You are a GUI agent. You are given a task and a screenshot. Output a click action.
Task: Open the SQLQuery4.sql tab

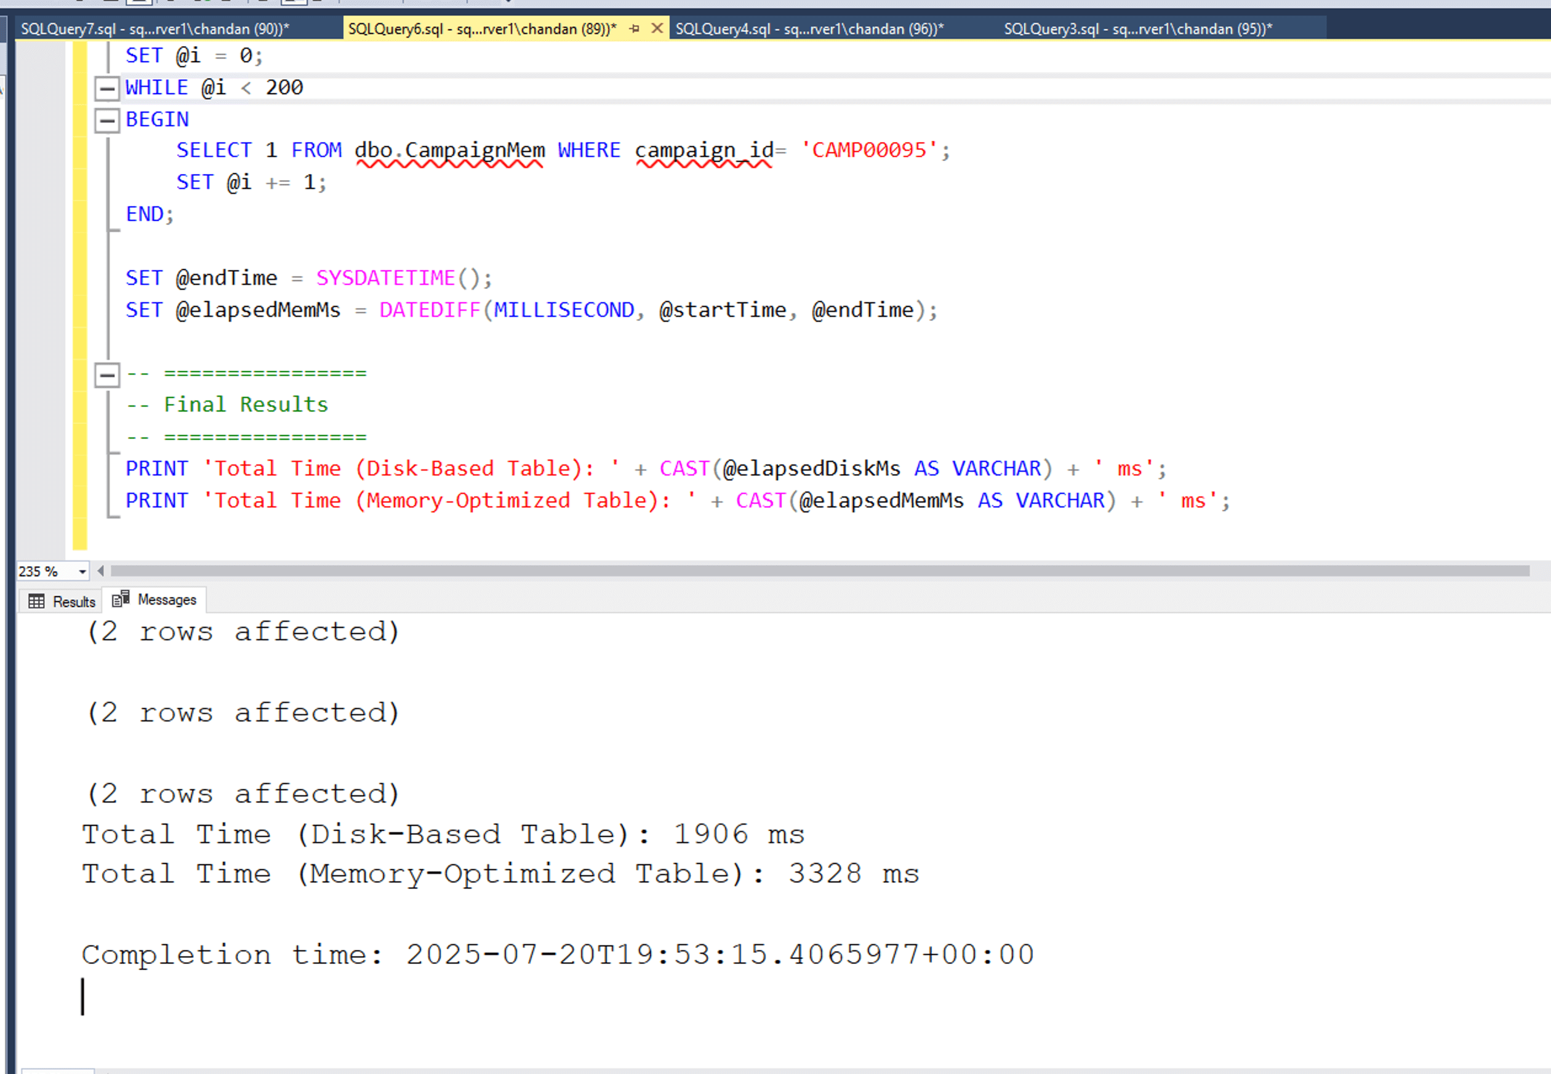(809, 29)
